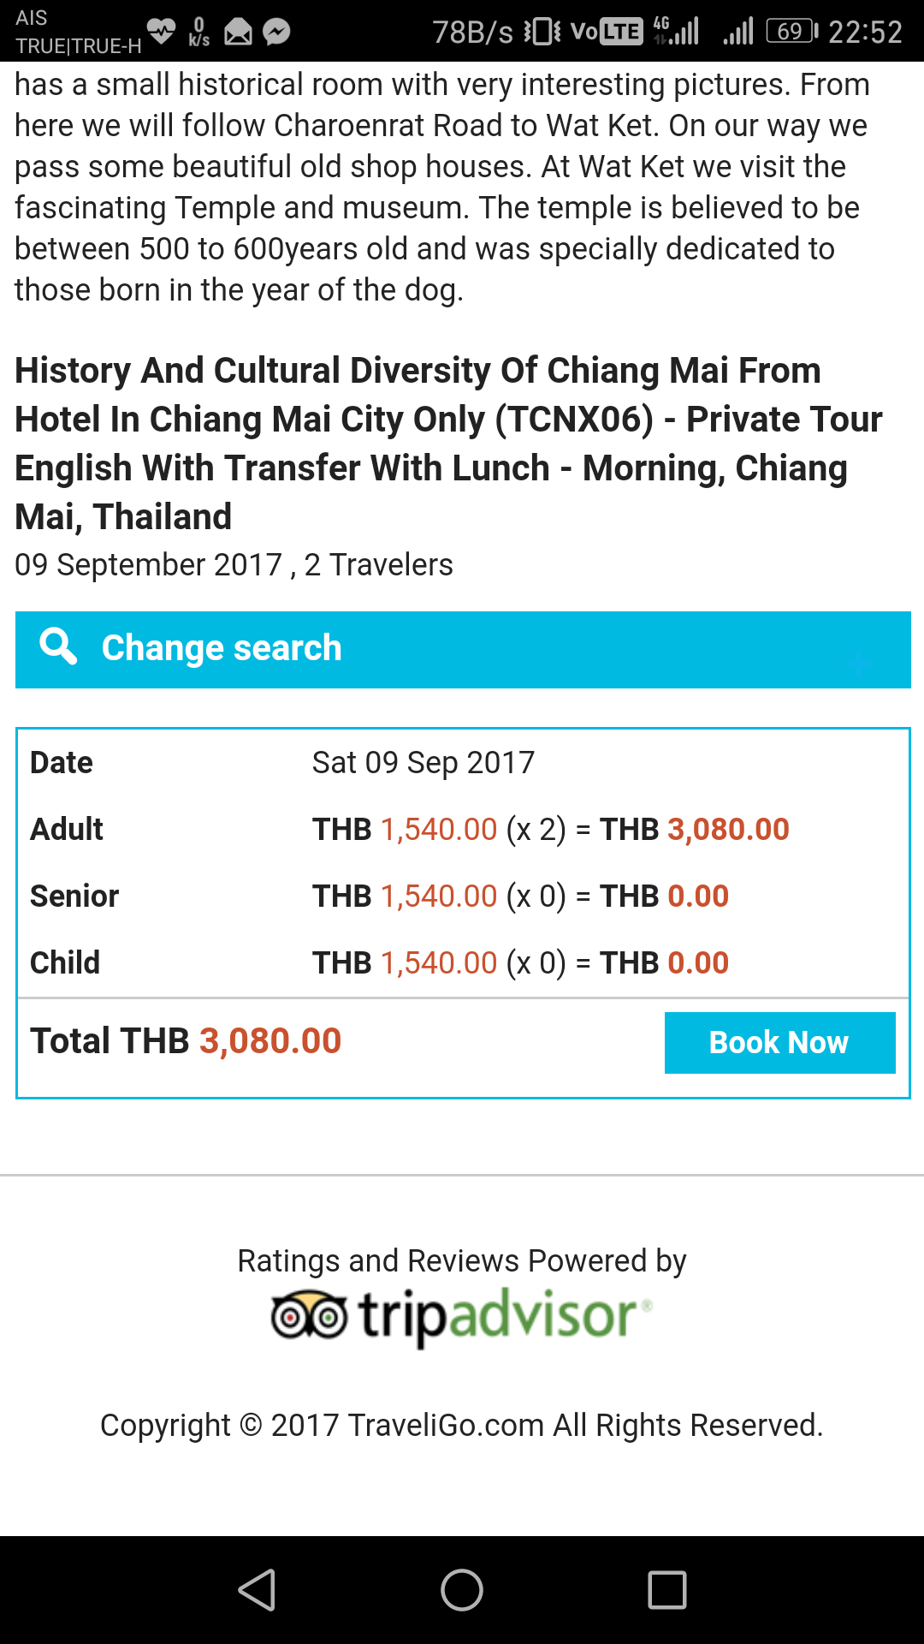
Task: Tap the 4G signal strength icon
Action: pyautogui.click(x=676, y=31)
